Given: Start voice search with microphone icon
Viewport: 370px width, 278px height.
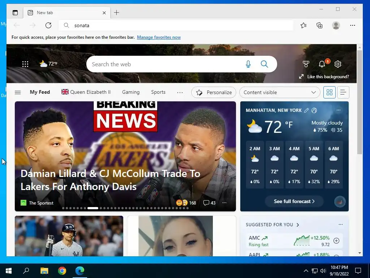Looking at the screenshot, I should pyautogui.click(x=248, y=64).
